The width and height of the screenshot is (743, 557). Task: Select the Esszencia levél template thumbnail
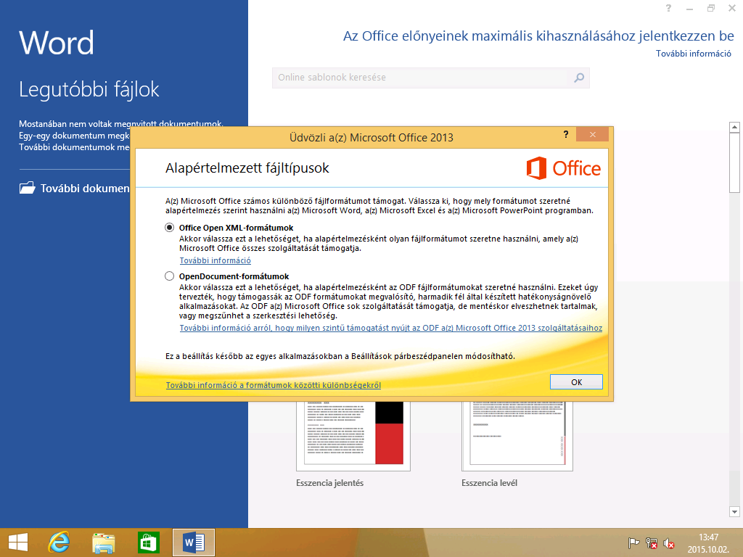click(x=517, y=436)
